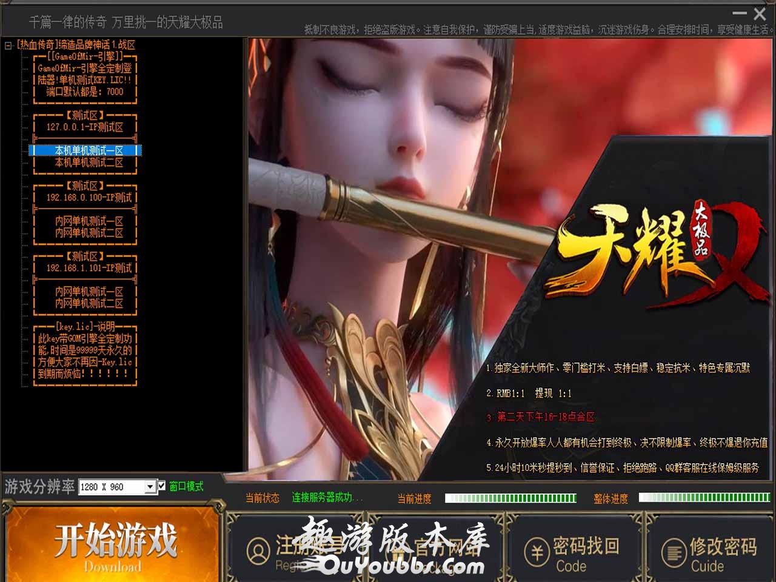Viewport: 776px width, 582px height.
Task: Open the 官方网站 button
Action: (435, 549)
